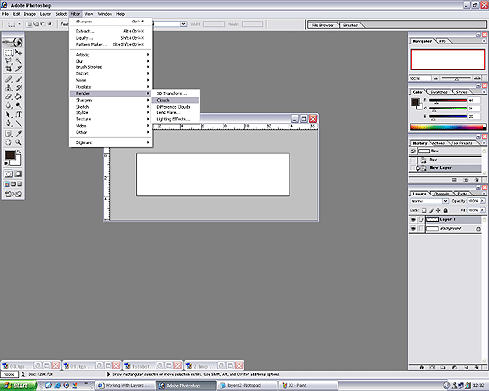Hide Layer 1 using its eye icon
Image resolution: width=489 pixels, height=391 pixels.
(413, 220)
